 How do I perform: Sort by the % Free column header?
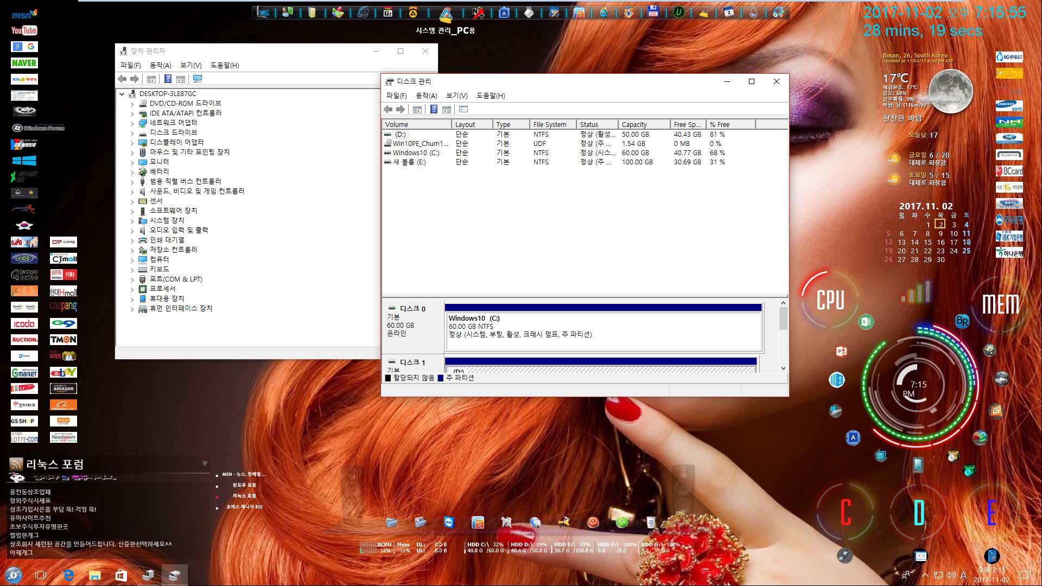[730, 124]
